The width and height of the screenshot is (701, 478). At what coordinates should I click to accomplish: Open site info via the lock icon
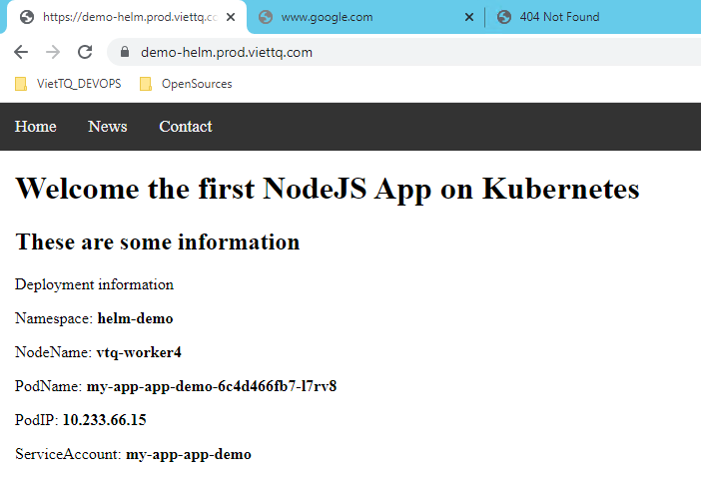125,52
